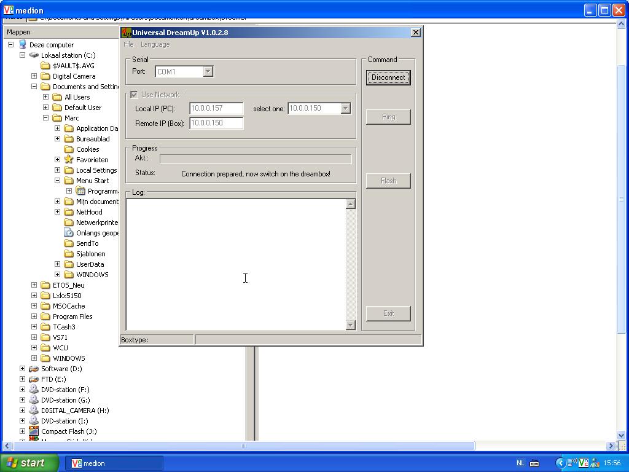Toggle the Use Network checkbox
Viewport: 629px width, 472px height.
(x=134, y=95)
